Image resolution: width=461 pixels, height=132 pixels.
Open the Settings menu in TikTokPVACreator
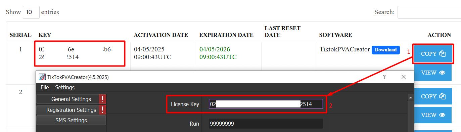click(65, 87)
